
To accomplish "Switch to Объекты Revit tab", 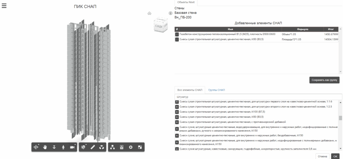I will coord(186,3).
